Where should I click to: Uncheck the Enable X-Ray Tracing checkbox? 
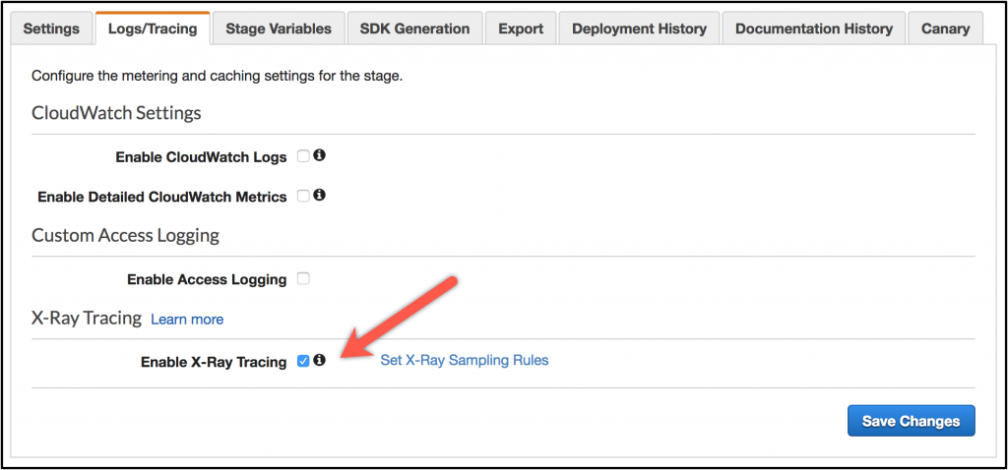[303, 362]
